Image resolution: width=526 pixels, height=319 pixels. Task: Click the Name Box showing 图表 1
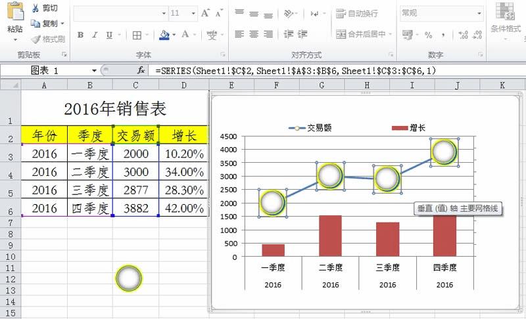click(45, 71)
